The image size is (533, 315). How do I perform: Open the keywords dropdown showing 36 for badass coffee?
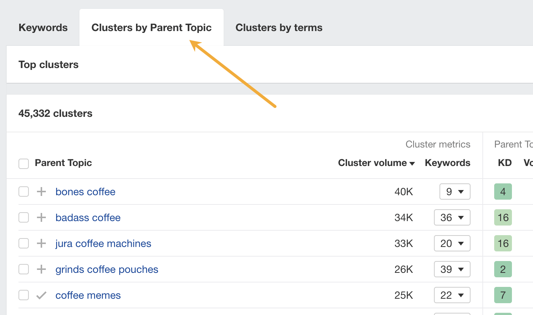point(452,217)
